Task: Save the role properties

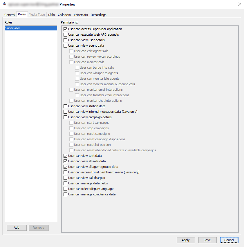Action: (x=207, y=240)
